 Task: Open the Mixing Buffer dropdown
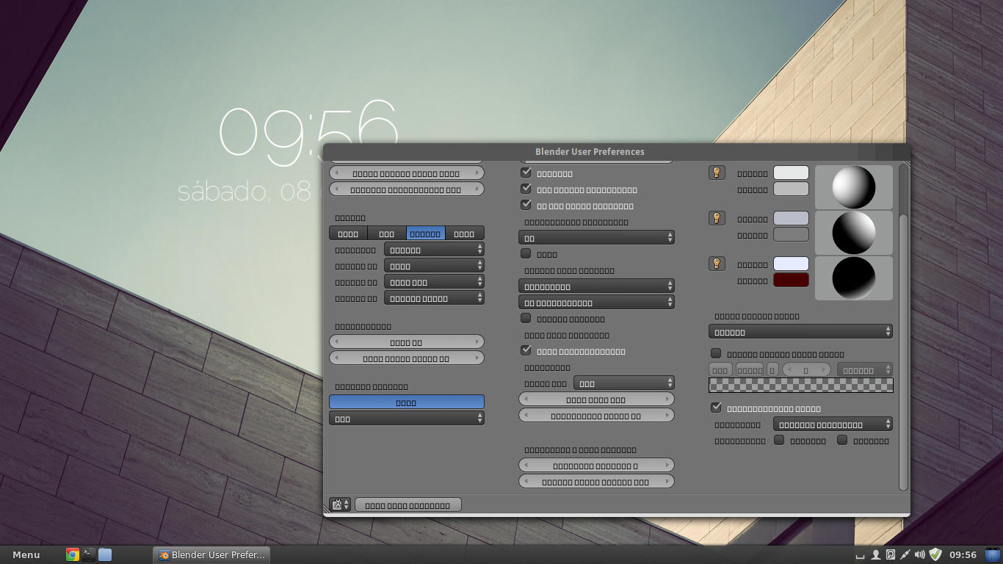(x=434, y=266)
